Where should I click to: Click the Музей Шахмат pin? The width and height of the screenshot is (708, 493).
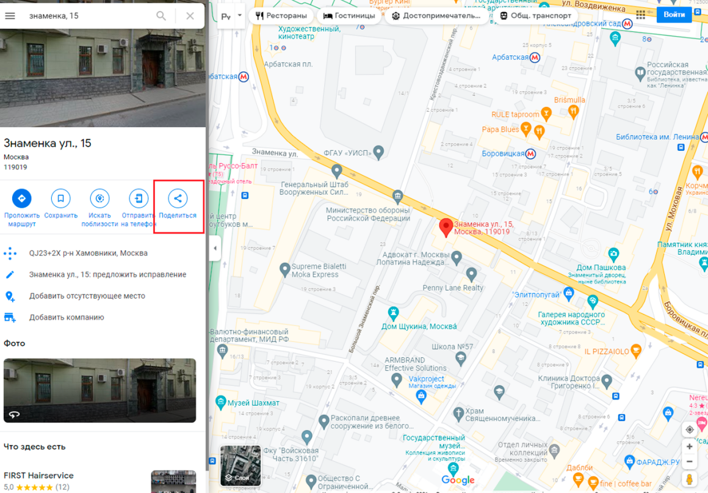[x=221, y=402]
